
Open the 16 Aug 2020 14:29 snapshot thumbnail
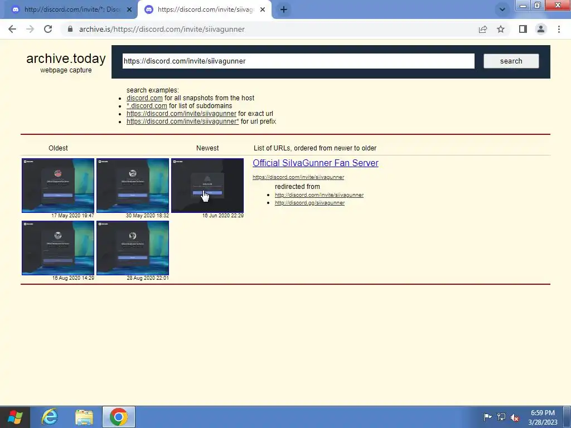(58, 248)
